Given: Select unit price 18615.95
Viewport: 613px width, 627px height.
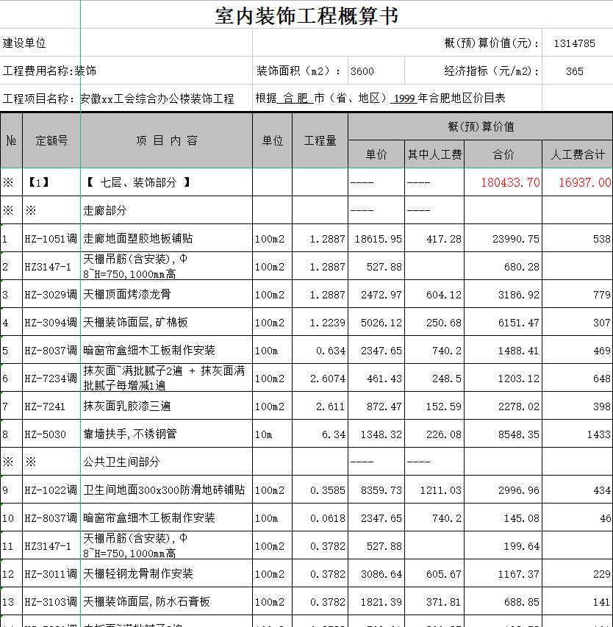Looking at the screenshot, I should pos(379,239).
